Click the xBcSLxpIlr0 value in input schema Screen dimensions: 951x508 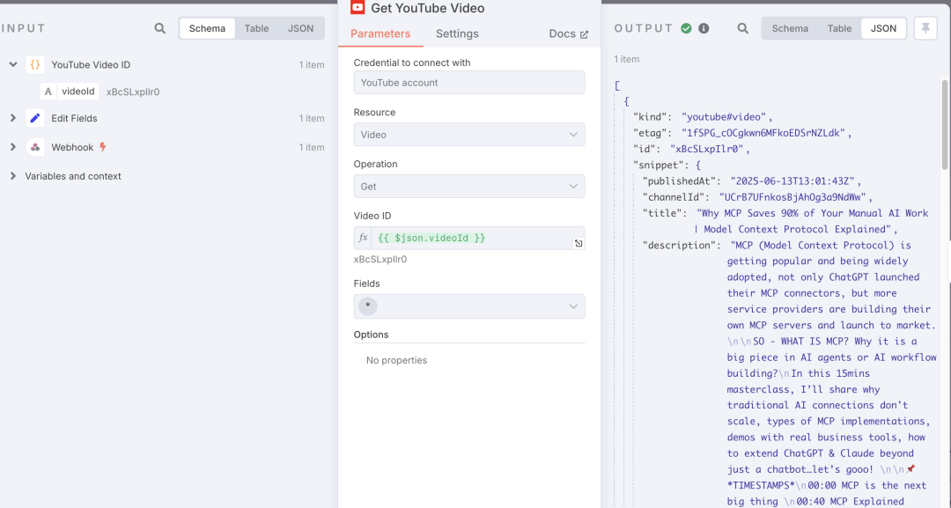[133, 92]
